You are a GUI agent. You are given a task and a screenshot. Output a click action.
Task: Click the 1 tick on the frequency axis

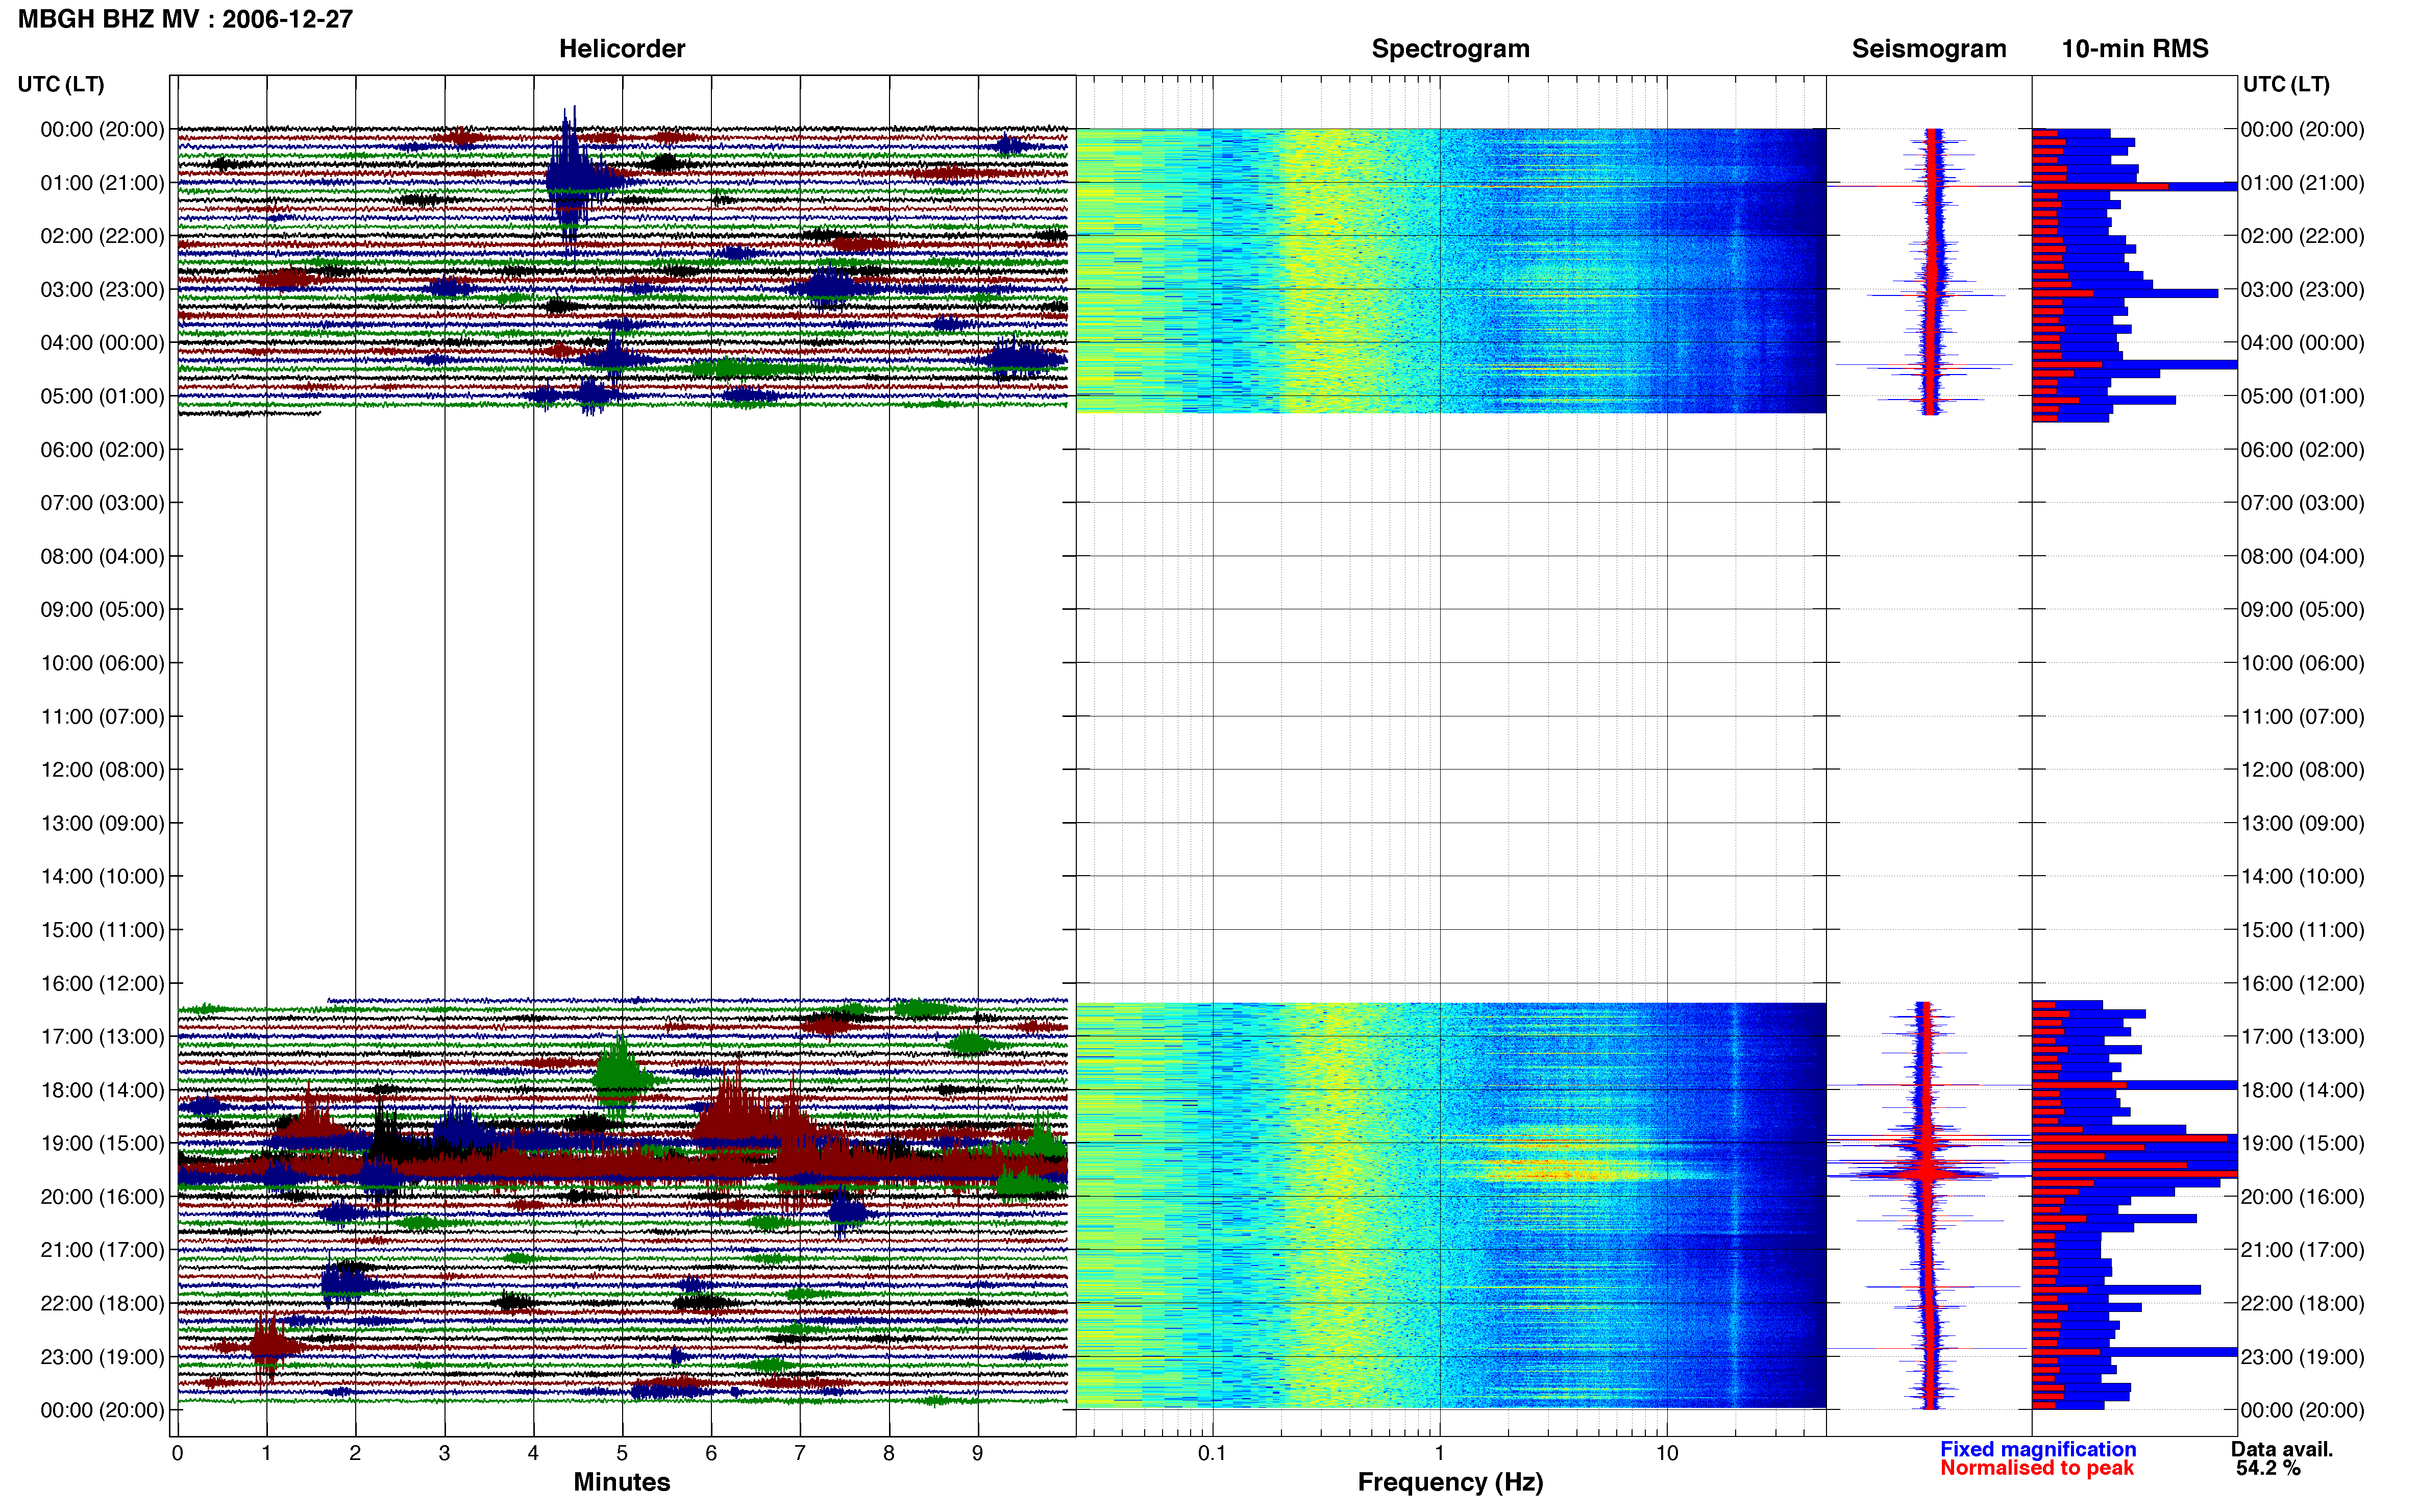[x=1439, y=1453]
